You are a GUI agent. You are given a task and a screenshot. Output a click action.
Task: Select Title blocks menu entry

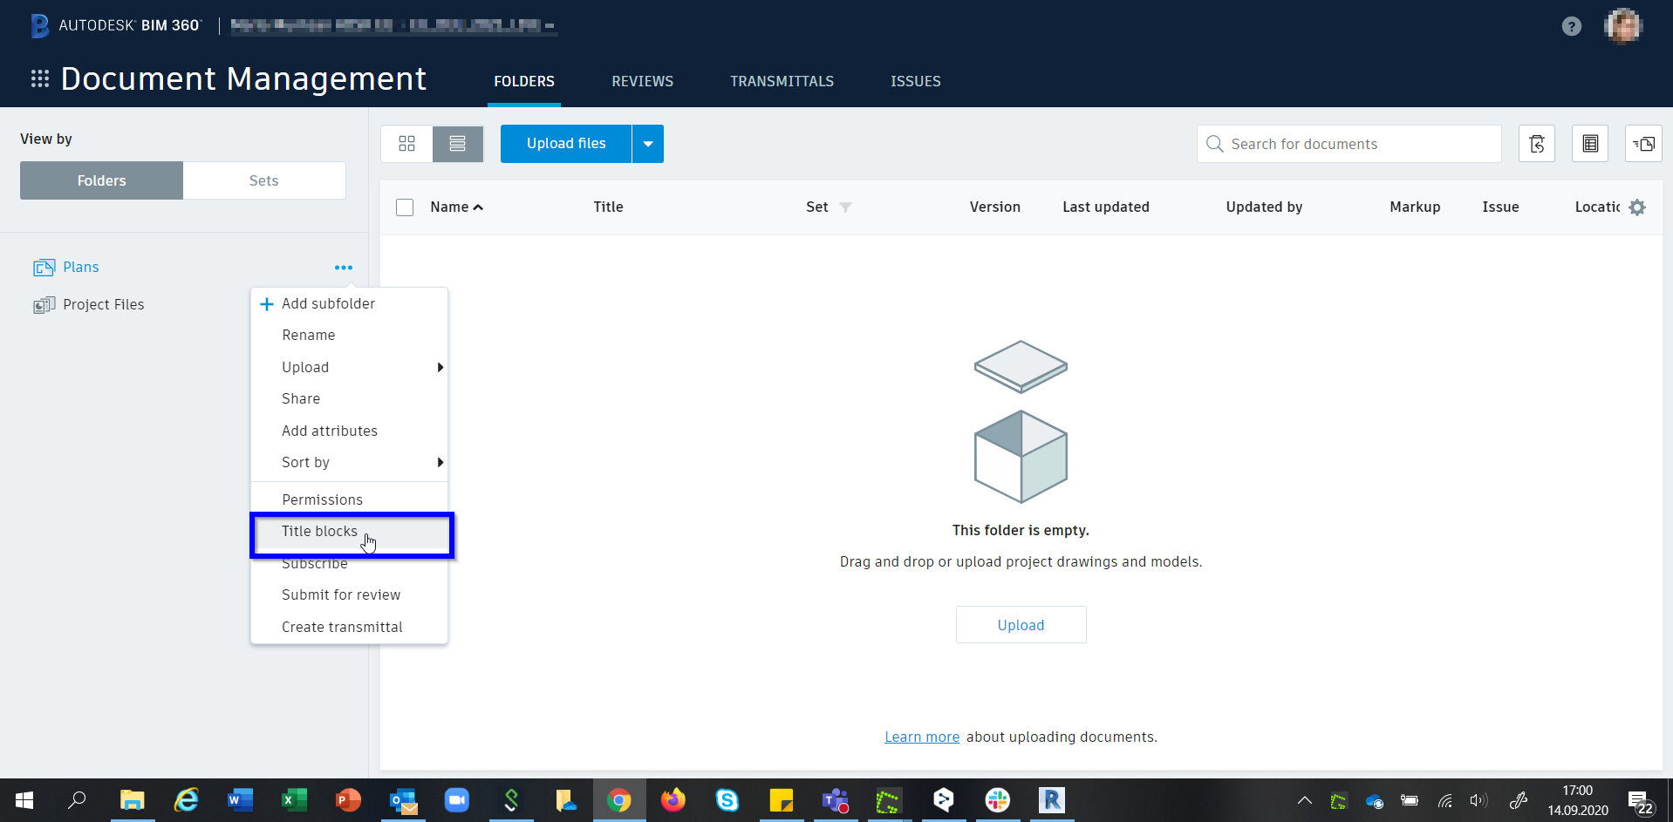pos(349,532)
